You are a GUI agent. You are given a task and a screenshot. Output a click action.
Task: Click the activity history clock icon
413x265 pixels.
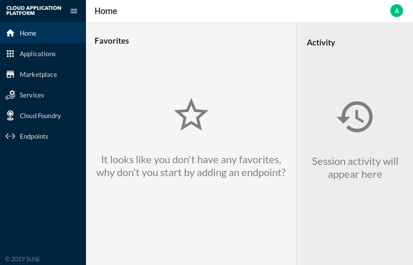pos(355,117)
